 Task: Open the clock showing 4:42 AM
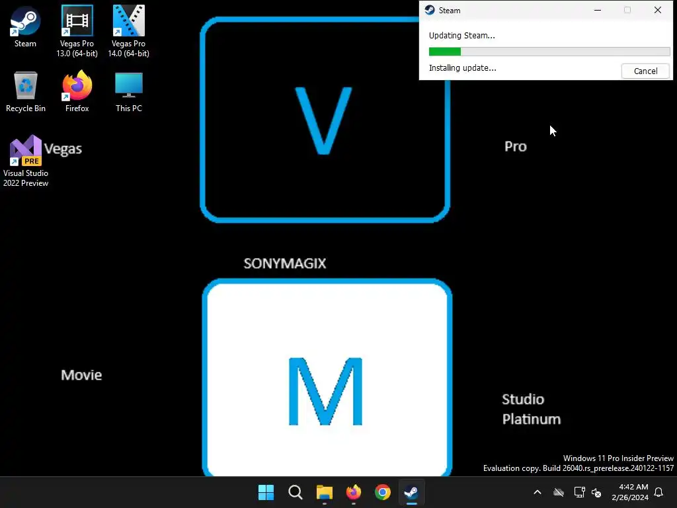point(630,492)
